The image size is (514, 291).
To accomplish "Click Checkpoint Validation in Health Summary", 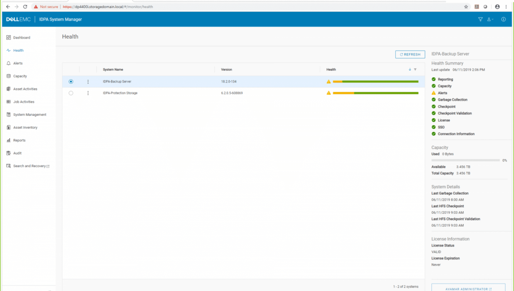I will click(x=455, y=113).
